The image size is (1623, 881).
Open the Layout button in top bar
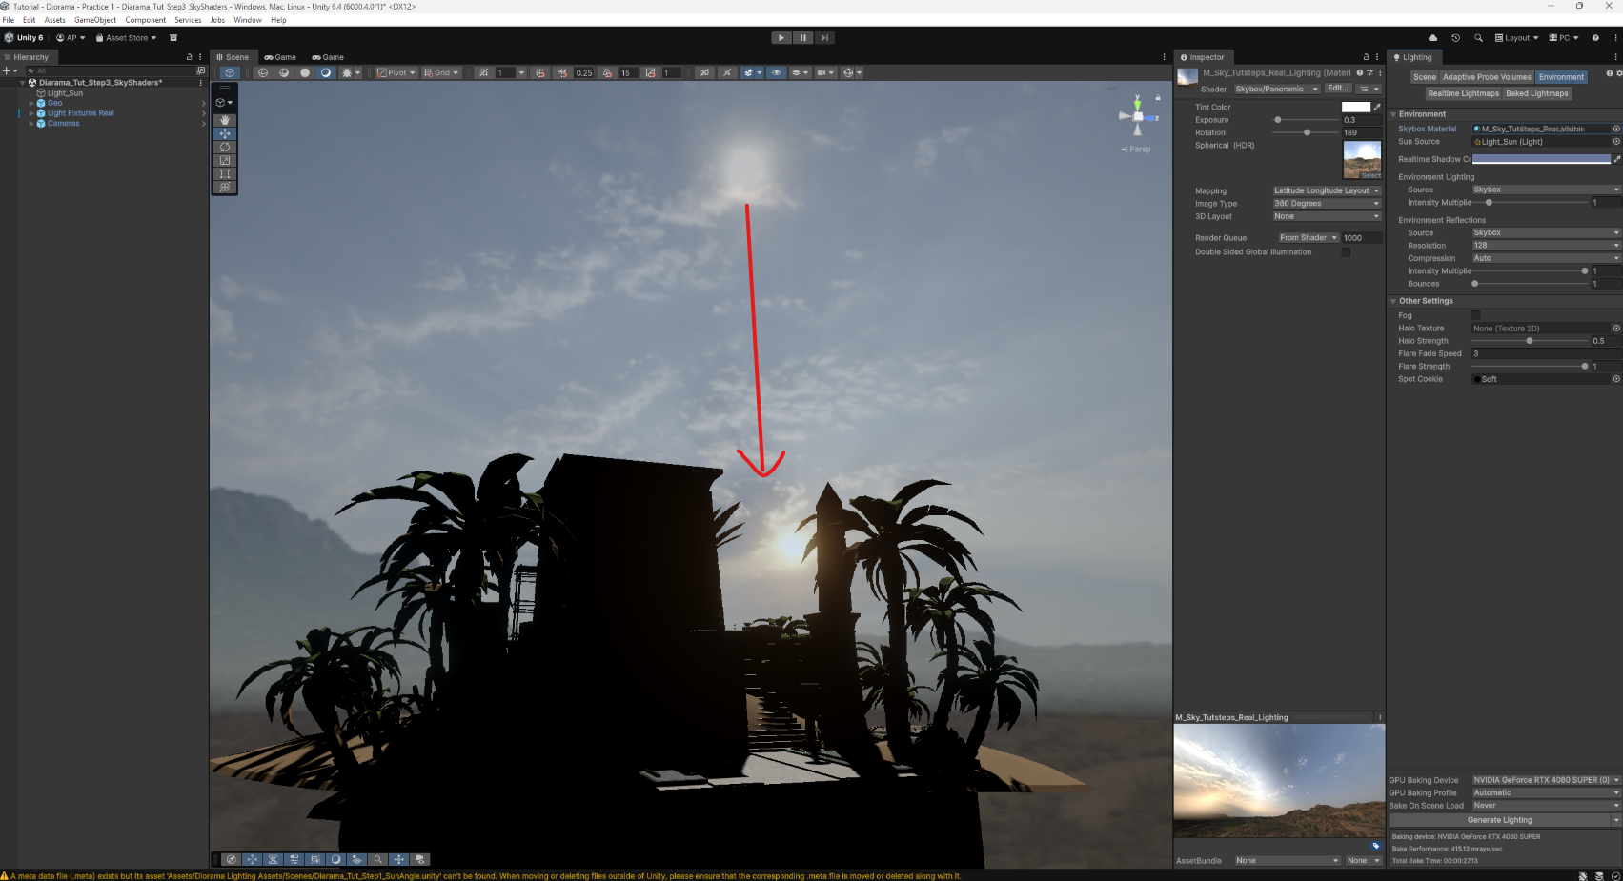(1516, 38)
